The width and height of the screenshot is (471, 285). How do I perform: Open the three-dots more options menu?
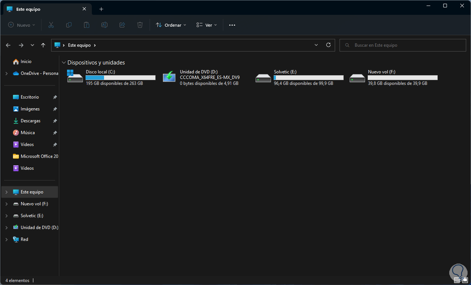232,25
